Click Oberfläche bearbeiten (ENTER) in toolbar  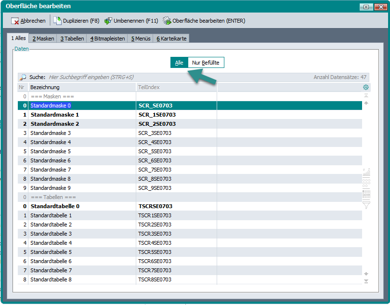pyautogui.click(x=204, y=21)
